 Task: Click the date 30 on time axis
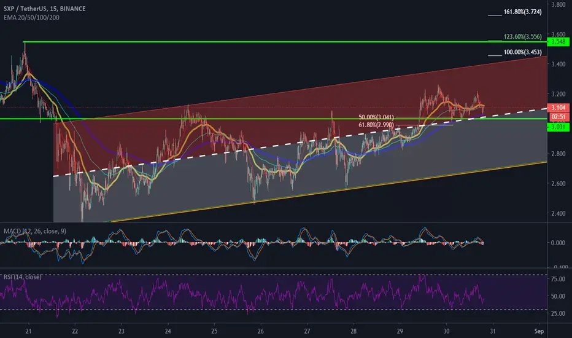click(447, 331)
